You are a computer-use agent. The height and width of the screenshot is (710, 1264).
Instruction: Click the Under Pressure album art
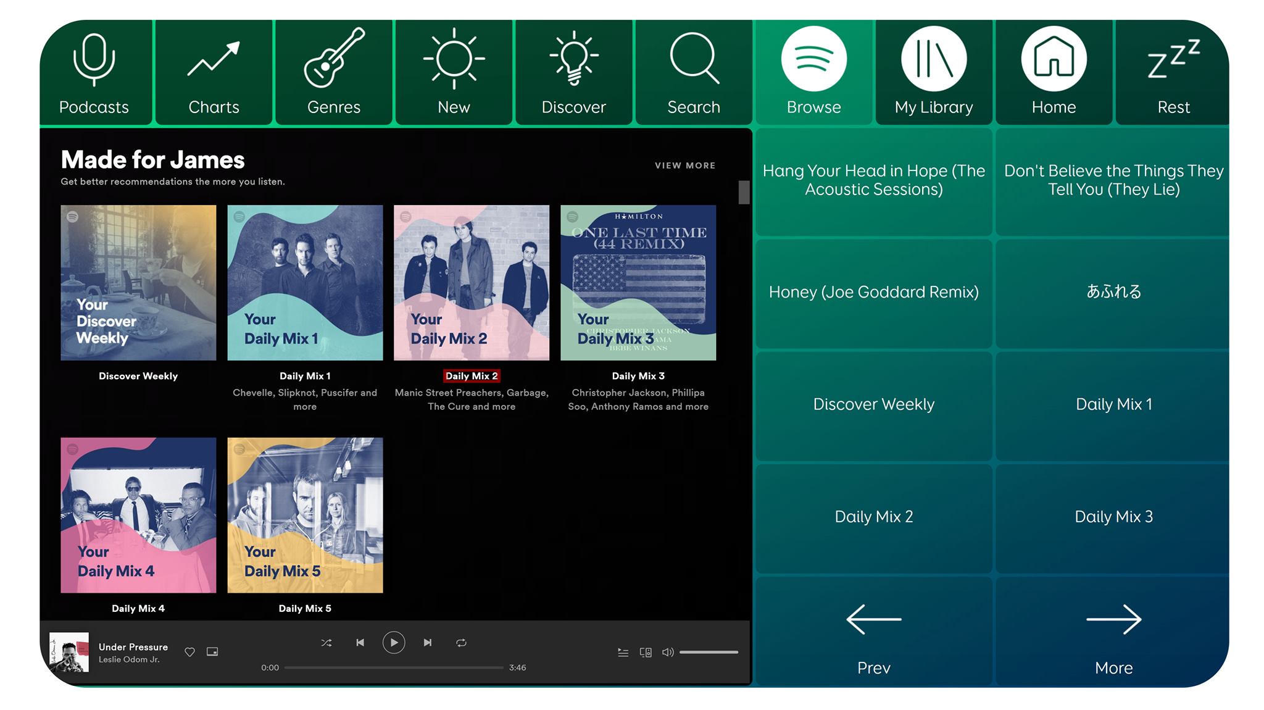pos(69,652)
